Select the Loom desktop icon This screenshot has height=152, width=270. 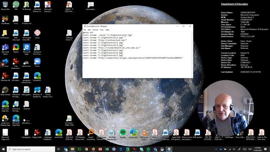37,34
